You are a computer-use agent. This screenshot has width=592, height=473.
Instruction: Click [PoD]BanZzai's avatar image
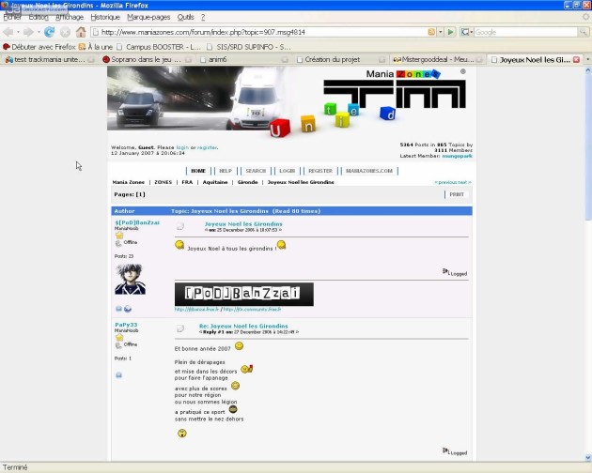(x=130, y=279)
